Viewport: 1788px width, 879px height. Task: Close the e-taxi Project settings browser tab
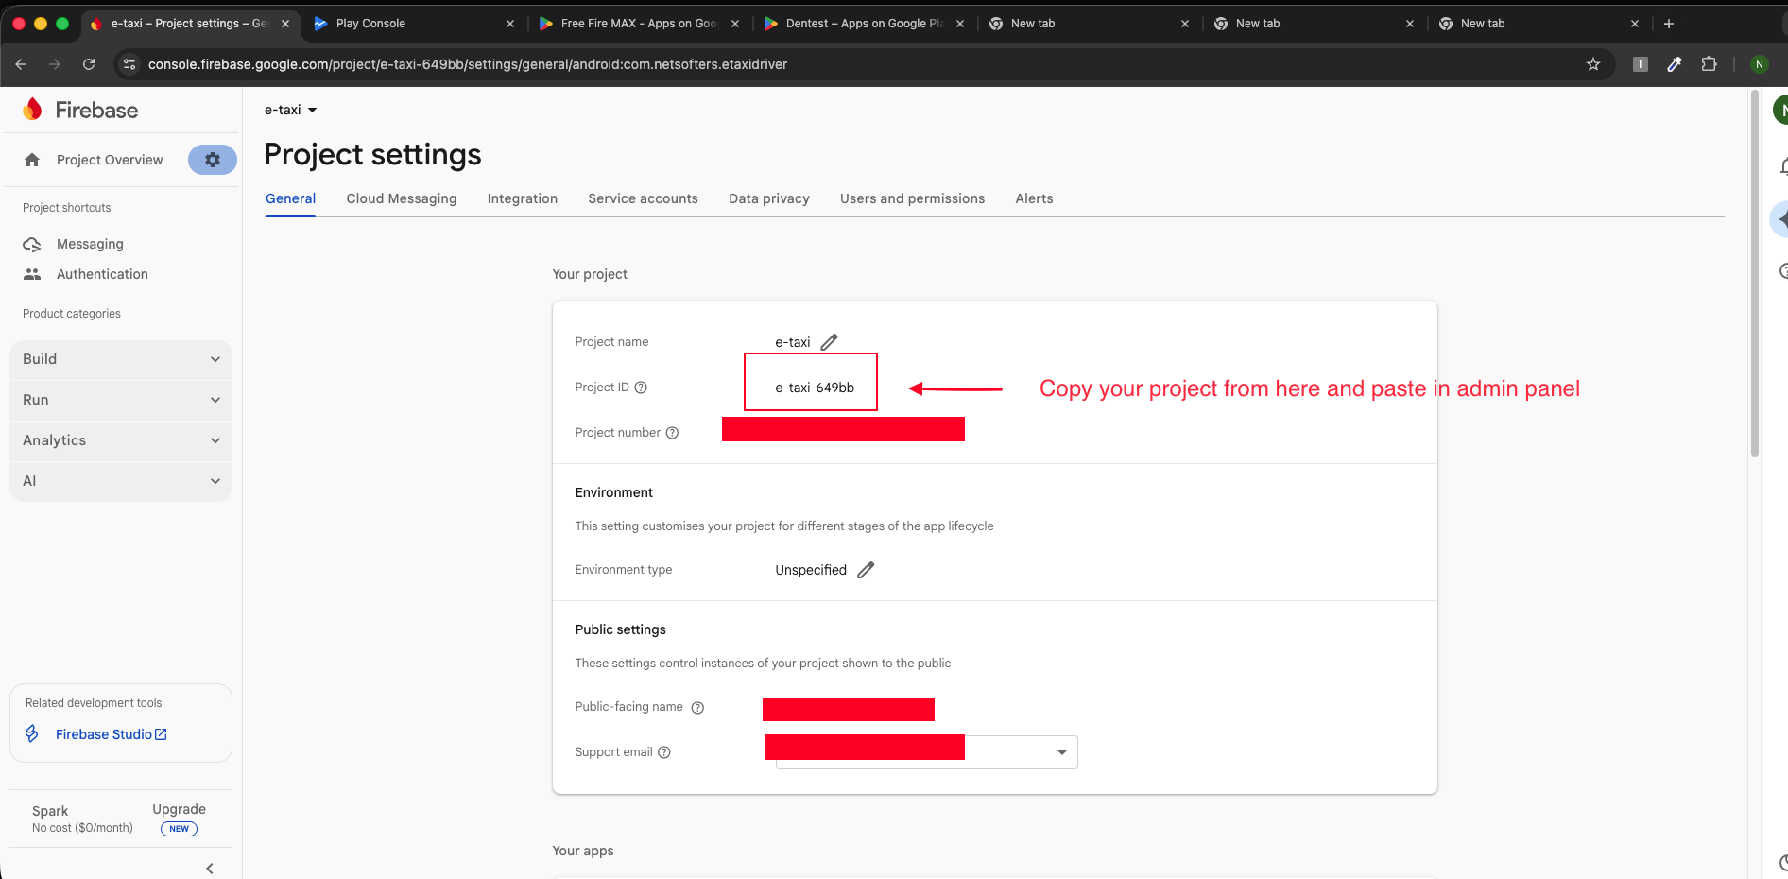point(285,24)
